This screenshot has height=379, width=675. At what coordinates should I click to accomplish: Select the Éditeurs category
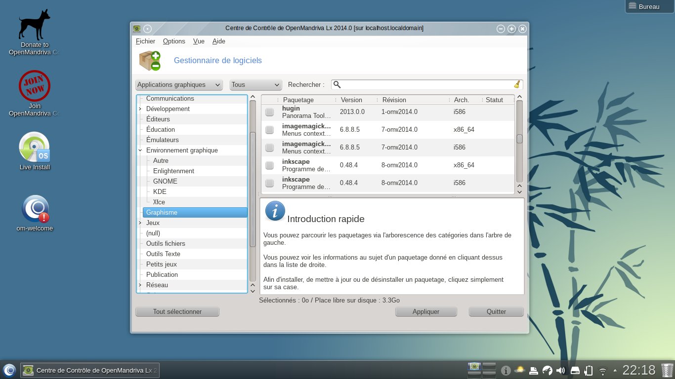[158, 119]
